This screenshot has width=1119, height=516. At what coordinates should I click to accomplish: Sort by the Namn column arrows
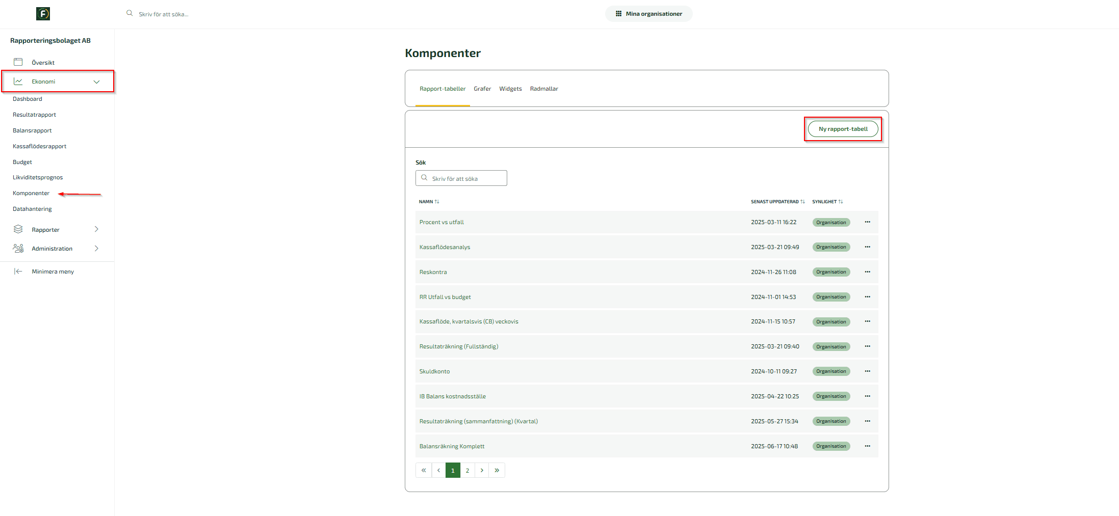pos(437,202)
